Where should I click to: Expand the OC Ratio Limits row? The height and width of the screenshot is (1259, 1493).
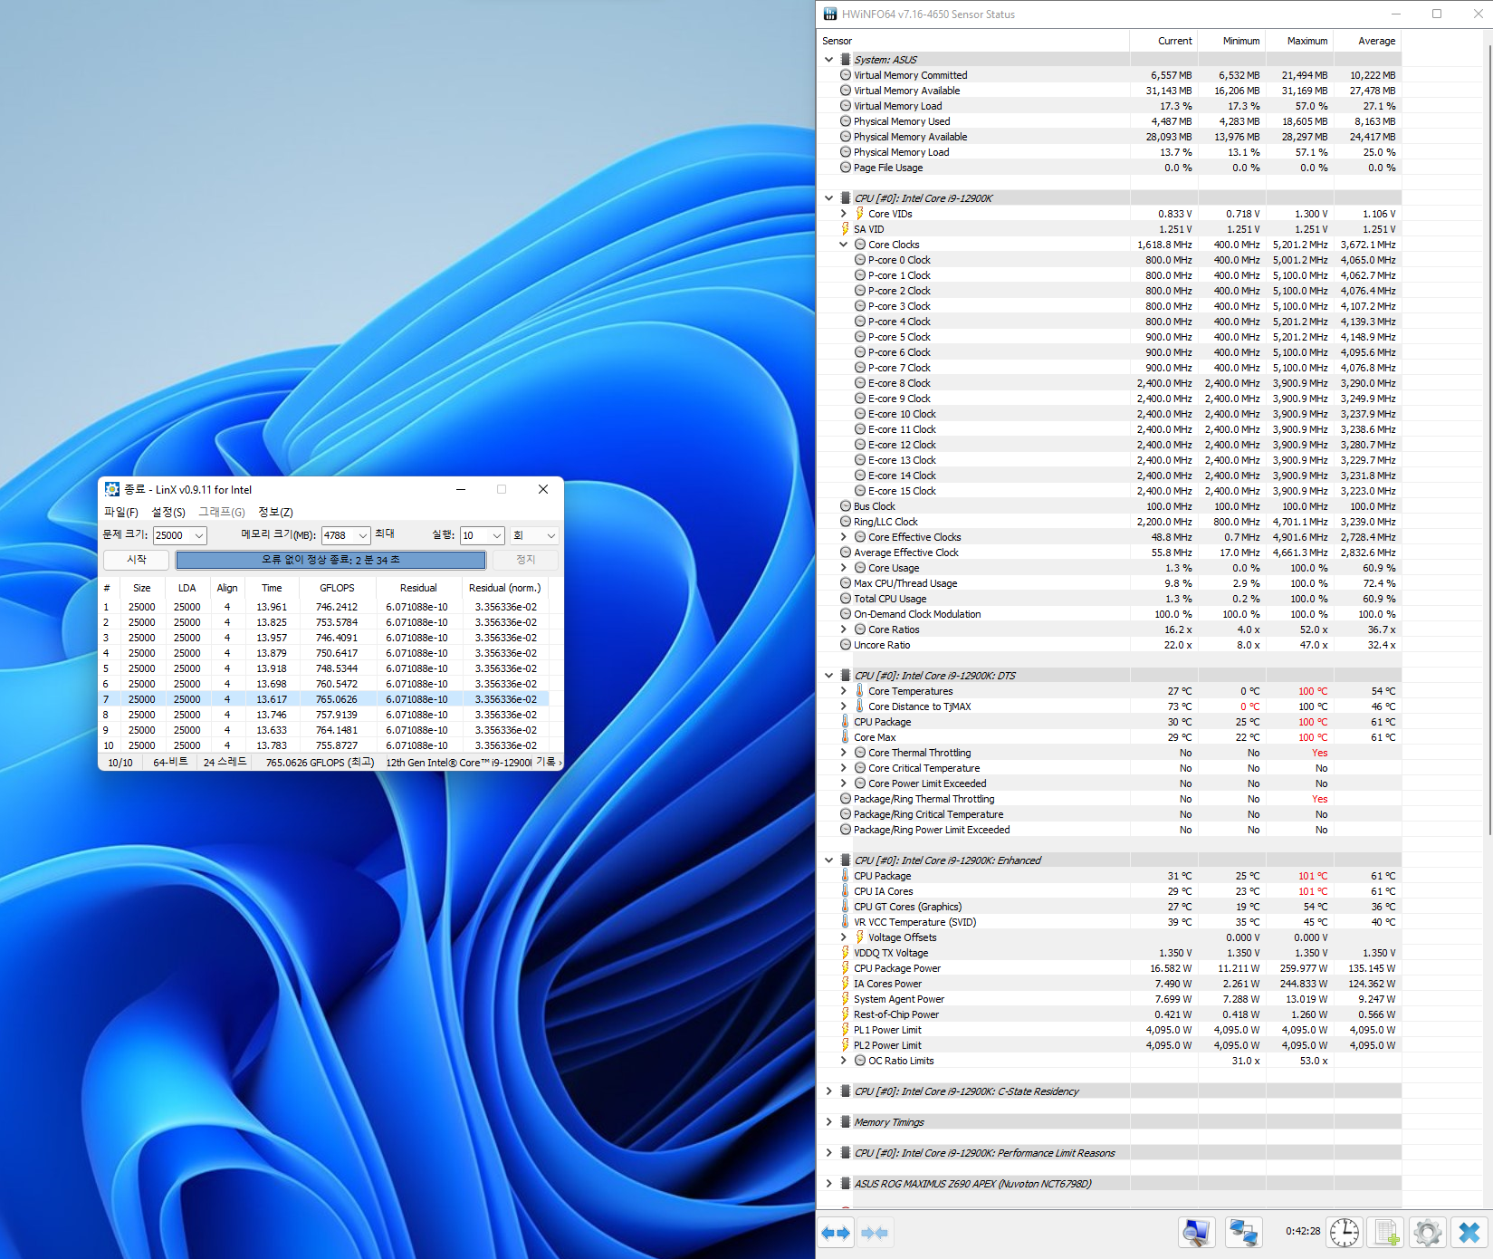click(844, 1061)
